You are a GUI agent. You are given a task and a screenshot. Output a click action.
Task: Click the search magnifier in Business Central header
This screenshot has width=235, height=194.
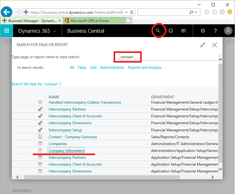coord(158,31)
